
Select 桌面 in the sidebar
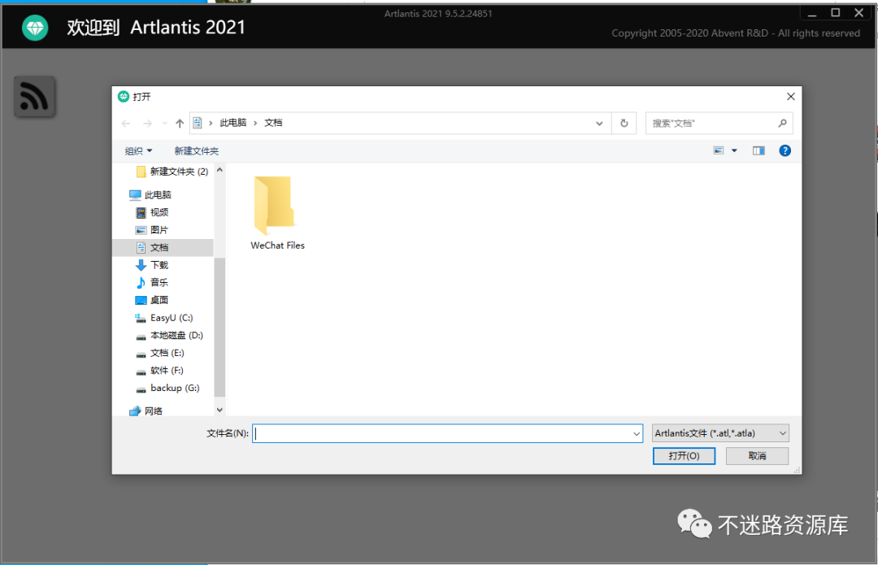(x=152, y=300)
